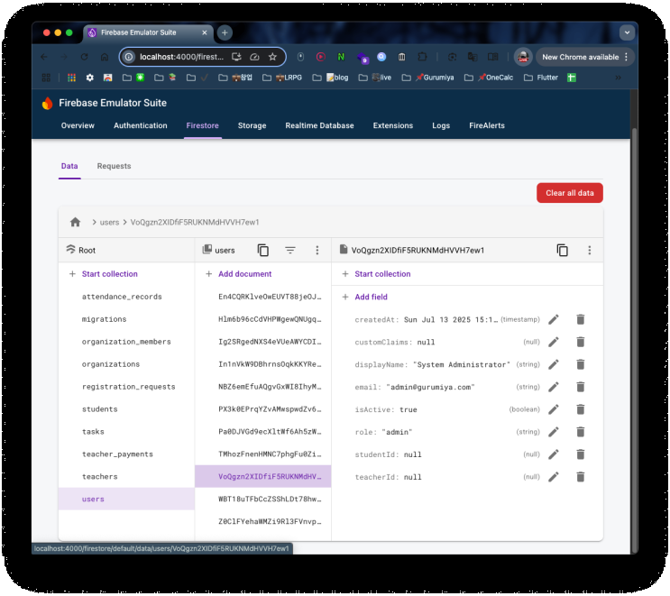Select the Data sub-tab

[x=69, y=166]
